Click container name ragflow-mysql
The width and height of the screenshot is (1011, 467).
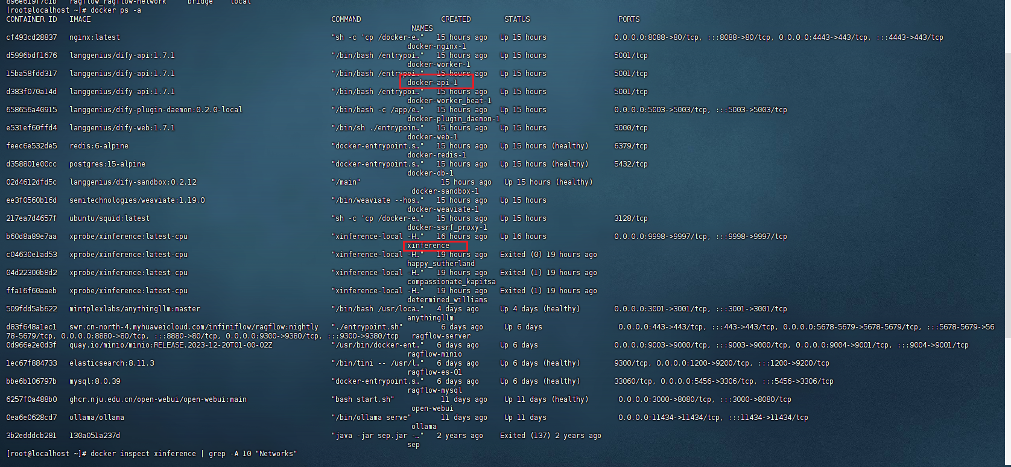point(434,390)
